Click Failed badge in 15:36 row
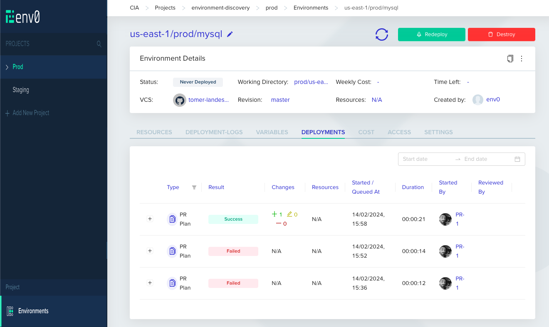This screenshot has height=327, width=549. click(x=233, y=283)
